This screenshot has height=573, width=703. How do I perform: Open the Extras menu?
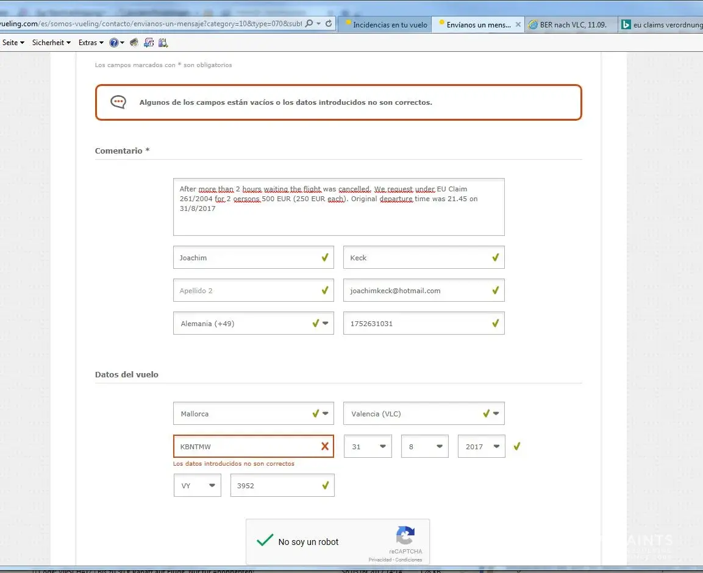91,43
